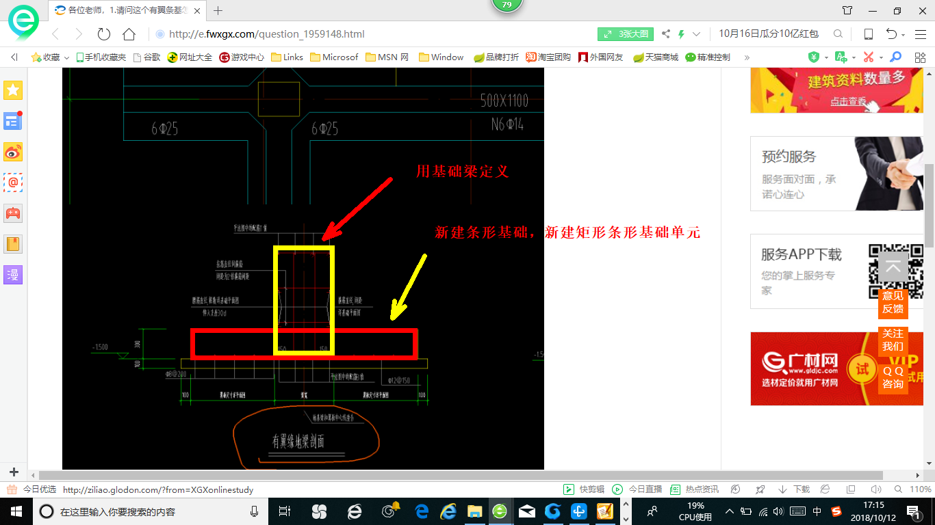Click the 3张大图 green button
Viewport: 935px width, 525px height.
click(x=626, y=34)
